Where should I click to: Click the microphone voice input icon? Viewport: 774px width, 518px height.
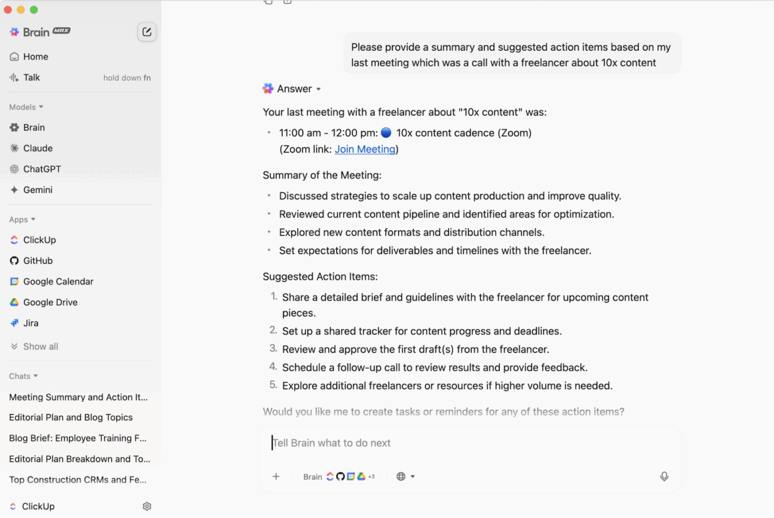pos(664,477)
